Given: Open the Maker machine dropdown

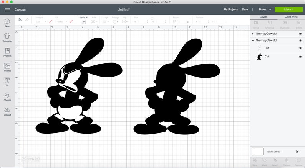Looking at the screenshot, I should click(265, 10).
